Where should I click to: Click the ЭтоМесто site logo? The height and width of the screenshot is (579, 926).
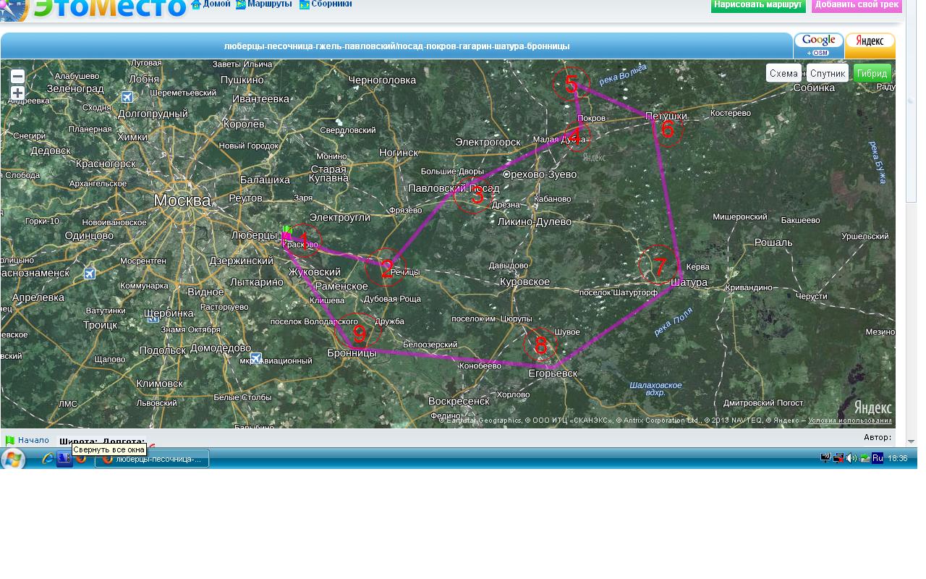109,9
